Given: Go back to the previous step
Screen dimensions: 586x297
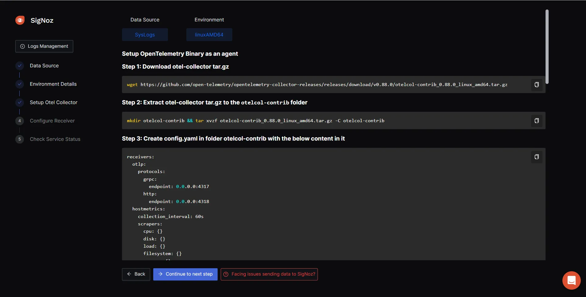Looking at the screenshot, I should [x=136, y=274].
